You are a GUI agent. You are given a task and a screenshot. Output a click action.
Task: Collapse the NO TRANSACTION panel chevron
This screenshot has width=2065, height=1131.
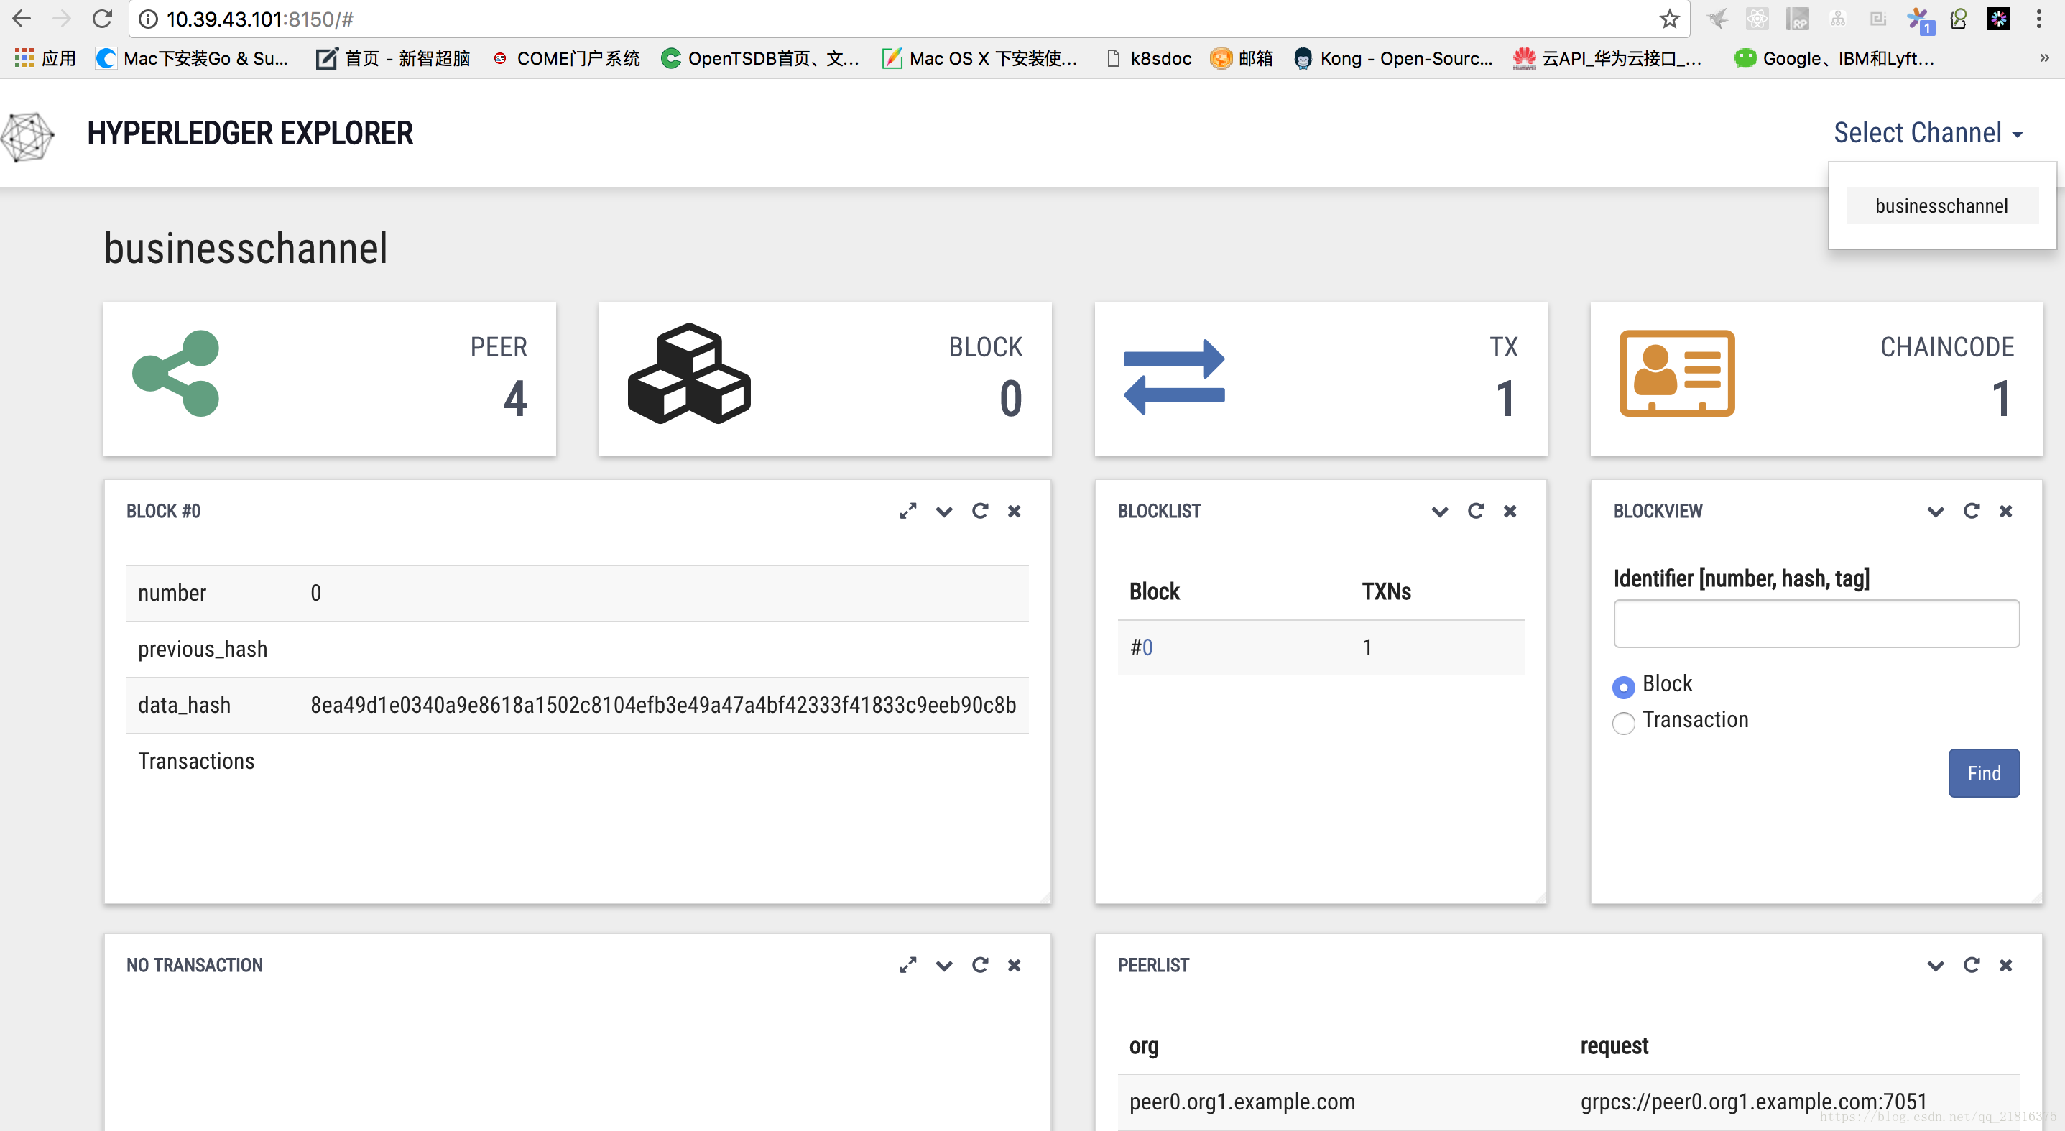(x=944, y=966)
